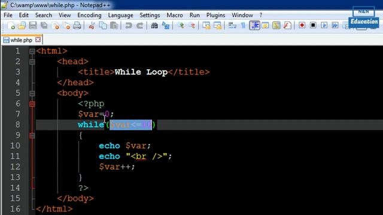Viewport: 383px width, 215px height.
Task: Click the "<?php" opening tag on line 6
Action: coord(91,104)
